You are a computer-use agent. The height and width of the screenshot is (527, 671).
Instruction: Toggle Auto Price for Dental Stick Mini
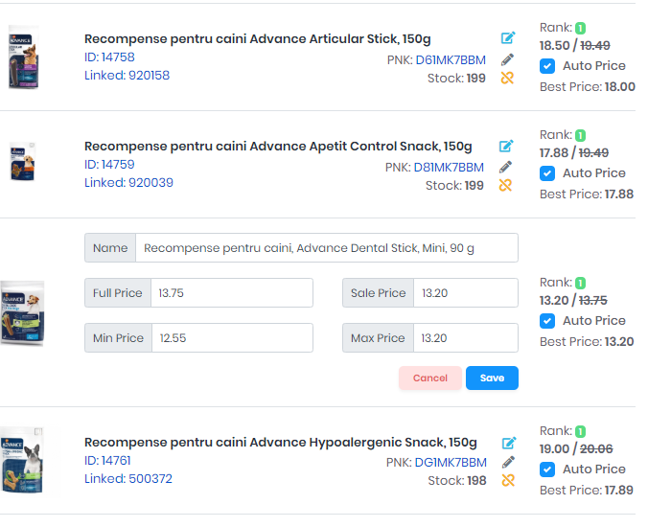(547, 321)
